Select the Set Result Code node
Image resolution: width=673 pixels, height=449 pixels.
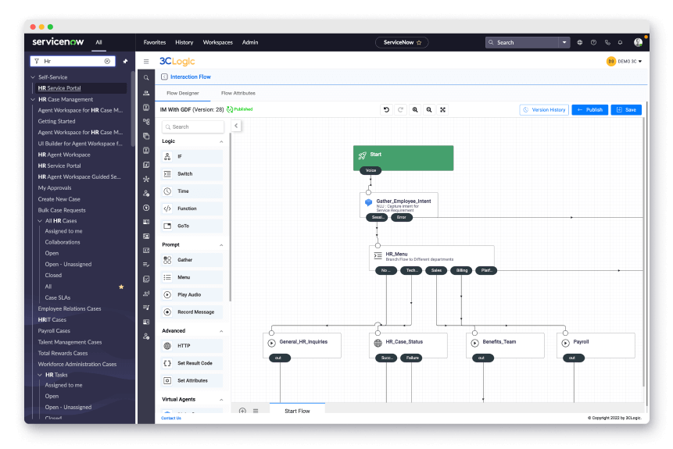(192, 363)
